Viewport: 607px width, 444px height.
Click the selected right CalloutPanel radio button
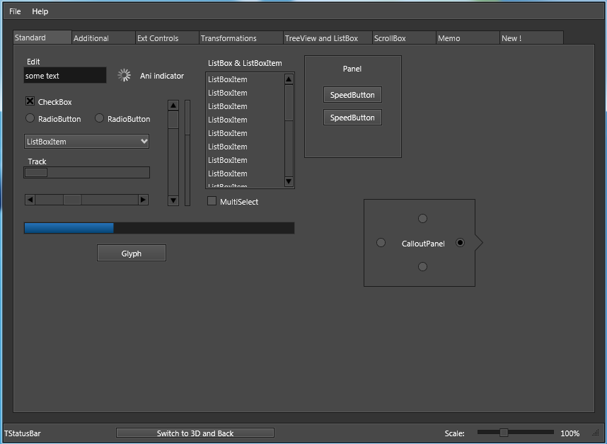tap(460, 242)
